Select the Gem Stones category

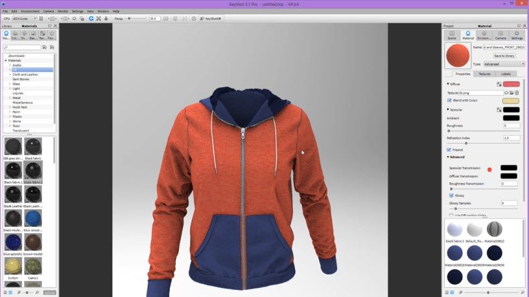pyautogui.click(x=21, y=79)
